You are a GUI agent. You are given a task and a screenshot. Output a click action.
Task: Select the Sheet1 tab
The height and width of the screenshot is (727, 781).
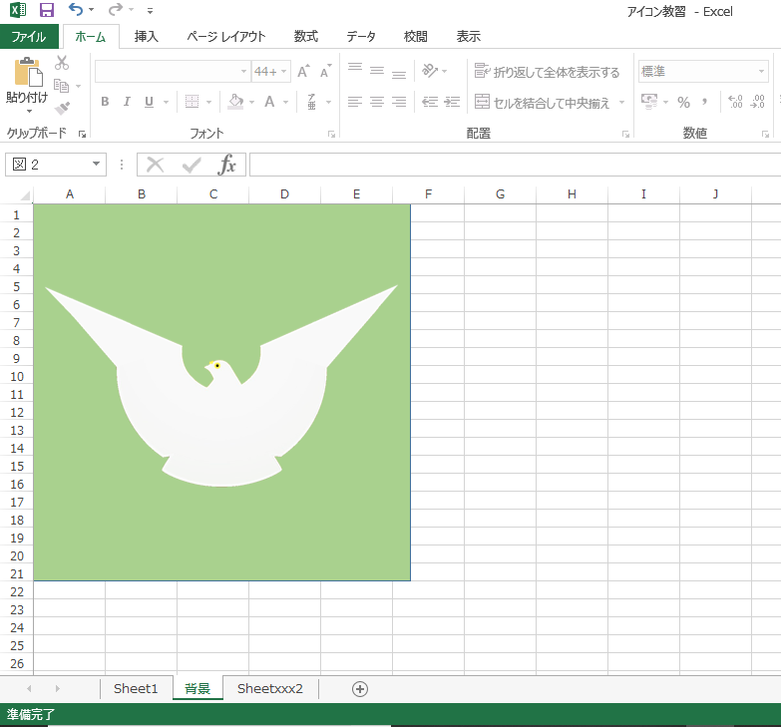coord(136,689)
